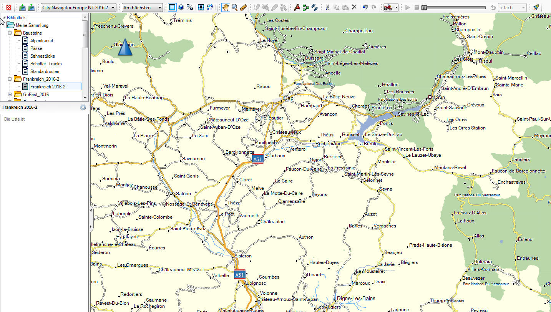Click the receive from device icon

coord(31,7)
